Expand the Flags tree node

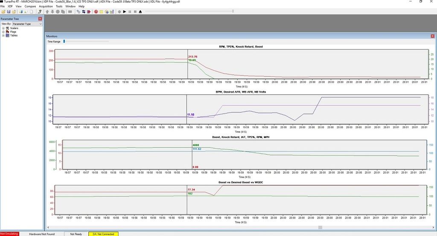(x=3, y=32)
